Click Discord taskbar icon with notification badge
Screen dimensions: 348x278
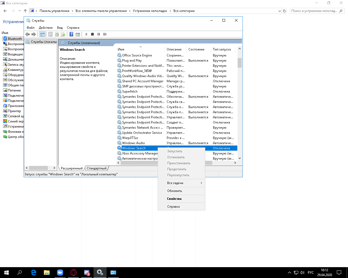(87, 273)
